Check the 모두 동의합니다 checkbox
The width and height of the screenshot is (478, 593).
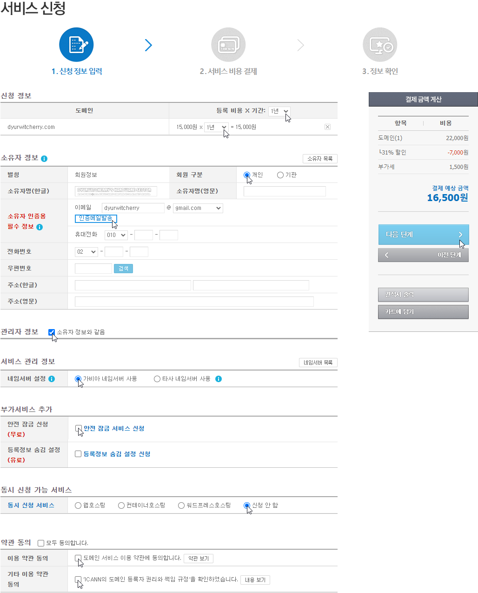pos(40,543)
